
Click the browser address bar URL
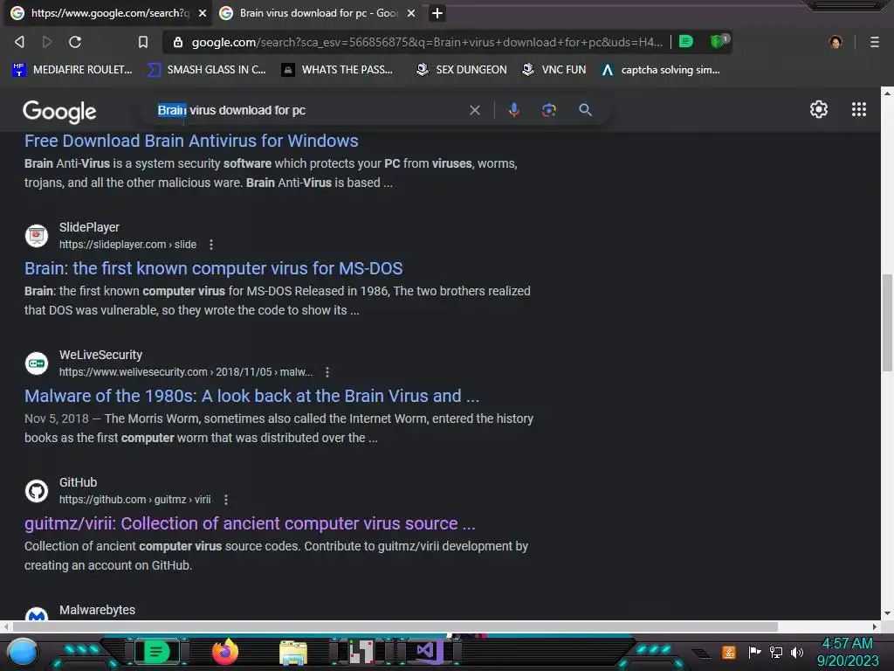click(427, 42)
